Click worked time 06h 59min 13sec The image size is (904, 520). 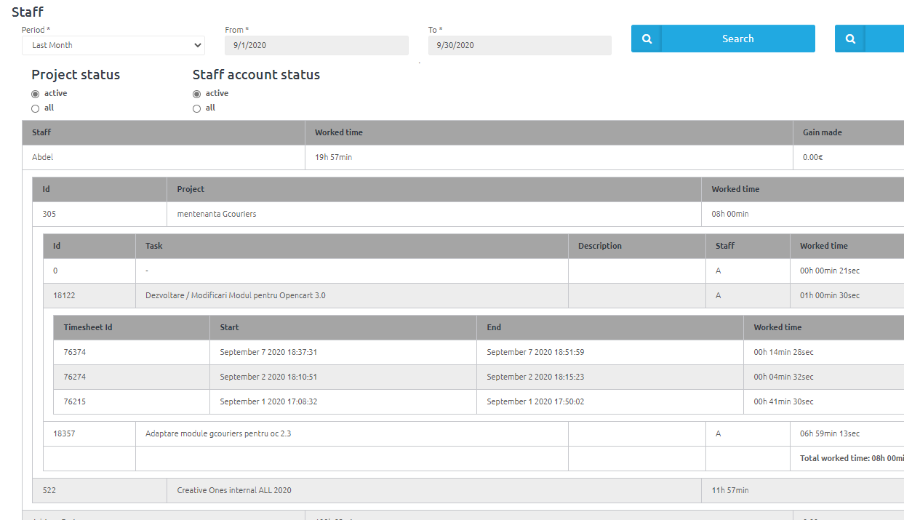point(830,433)
